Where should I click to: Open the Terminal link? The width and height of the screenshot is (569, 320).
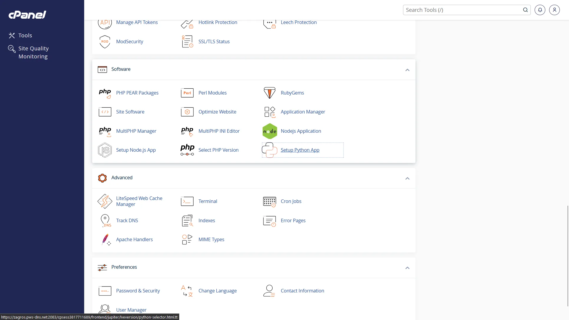208,201
